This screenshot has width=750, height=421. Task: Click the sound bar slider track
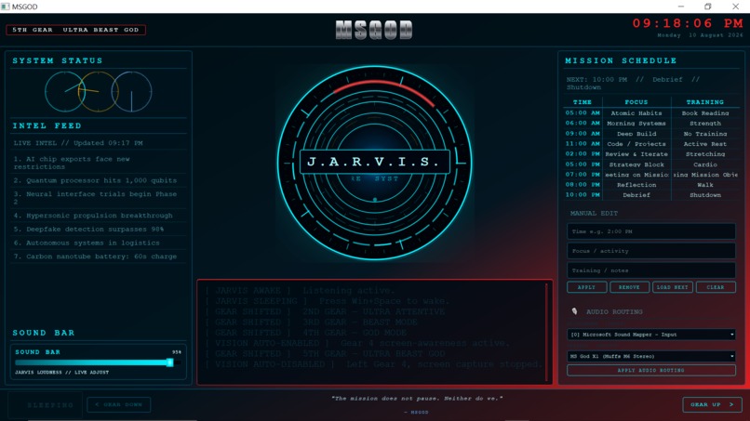click(x=98, y=362)
